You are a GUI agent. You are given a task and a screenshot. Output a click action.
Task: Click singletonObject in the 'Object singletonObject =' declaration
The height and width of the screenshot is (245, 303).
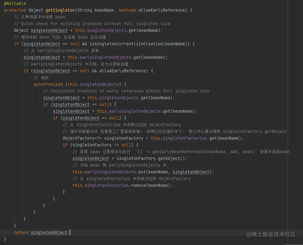[49, 31]
